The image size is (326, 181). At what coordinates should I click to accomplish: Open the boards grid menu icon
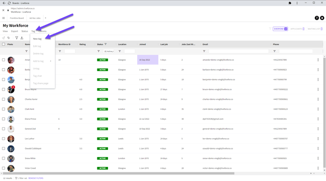3,18
